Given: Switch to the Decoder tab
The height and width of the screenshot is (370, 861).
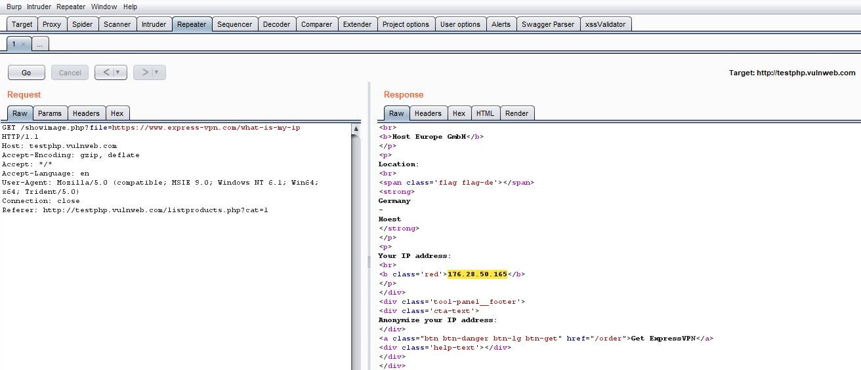Looking at the screenshot, I should pos(276,24).
